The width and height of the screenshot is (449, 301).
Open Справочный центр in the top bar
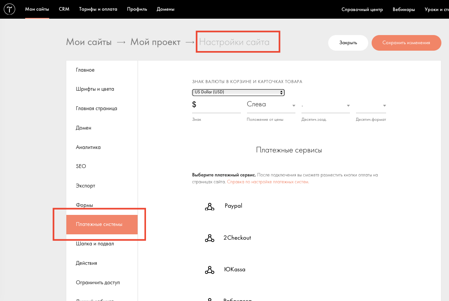pyautogui.click(x=362, y=10)
